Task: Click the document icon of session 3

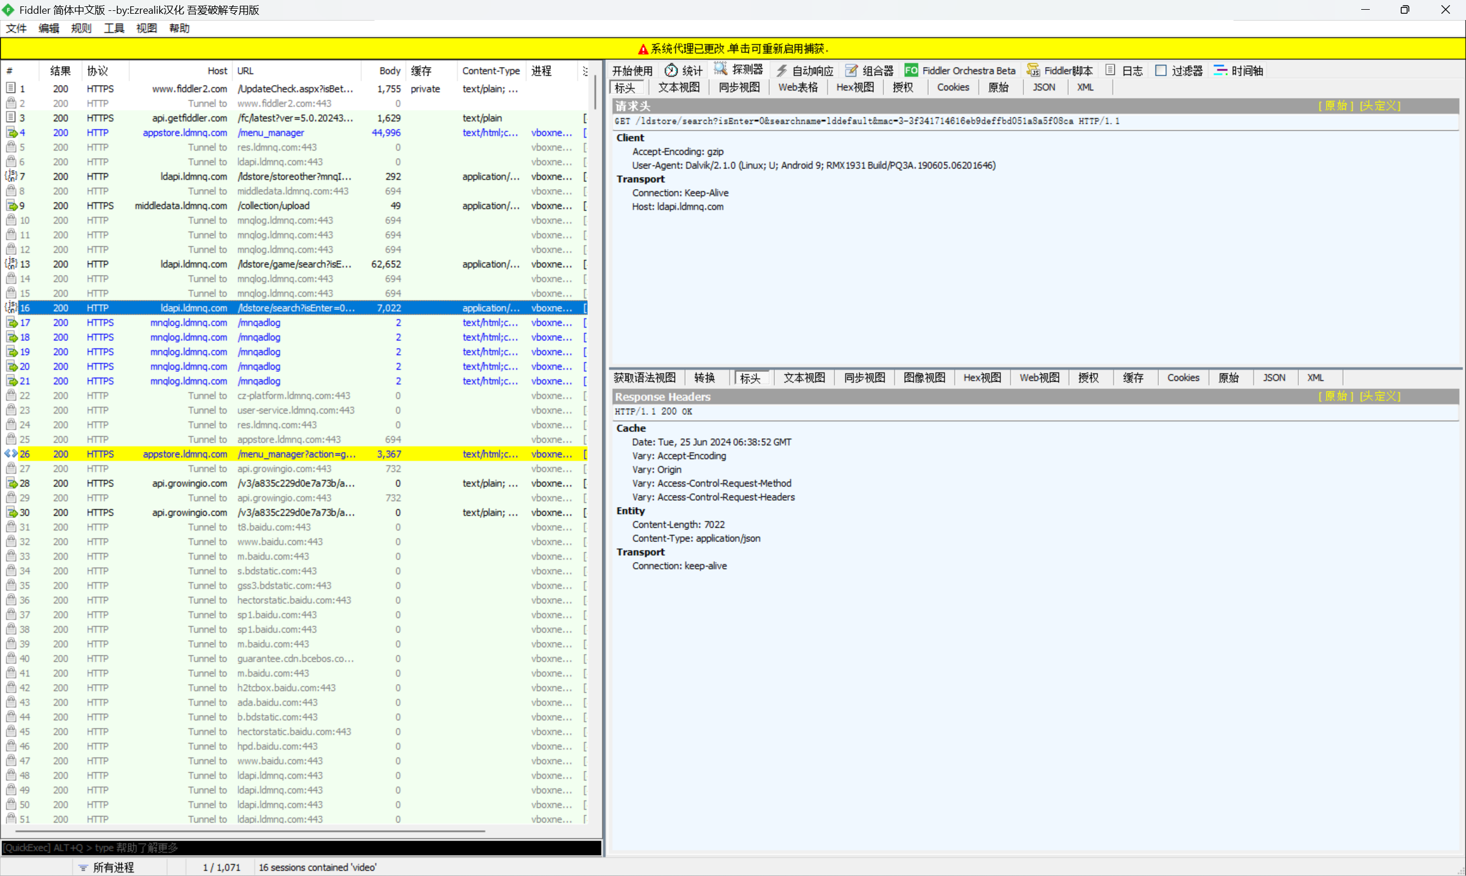Action: (x=11, y=117)
